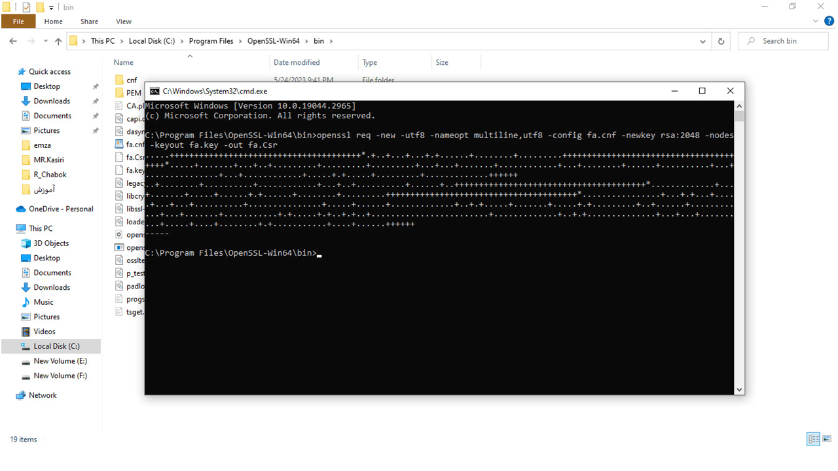Click the command prompt scrollbar down arrow

[x=739, y=389]
